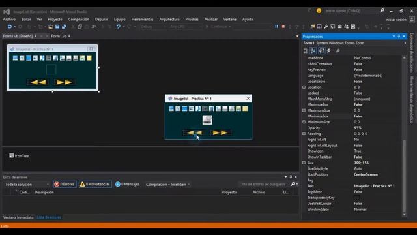Pause debugging with the blue pause icon
The image size is (417, 235).
click(x=276, y=27)
